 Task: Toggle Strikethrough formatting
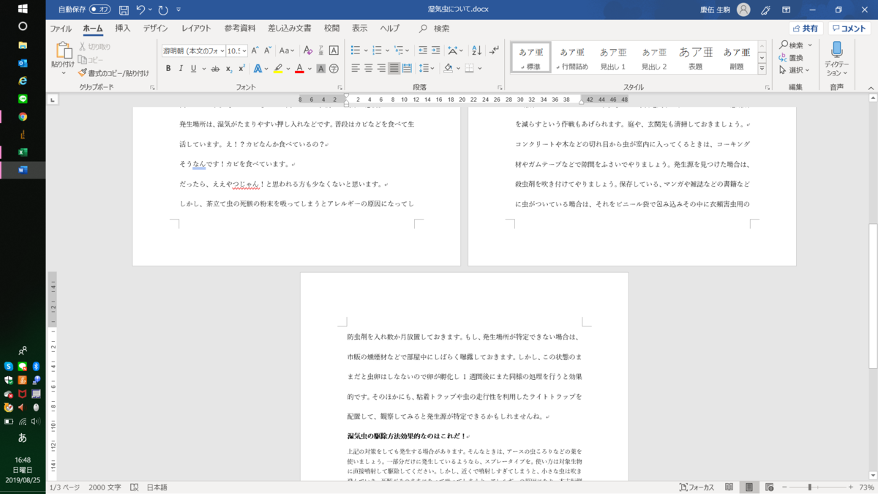coord(214,69)
